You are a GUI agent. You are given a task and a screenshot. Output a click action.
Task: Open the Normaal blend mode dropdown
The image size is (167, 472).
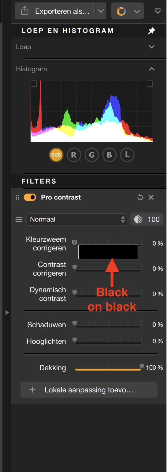point(77,219)
